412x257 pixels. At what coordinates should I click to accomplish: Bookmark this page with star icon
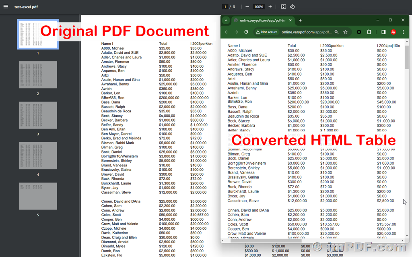point(345,32)
